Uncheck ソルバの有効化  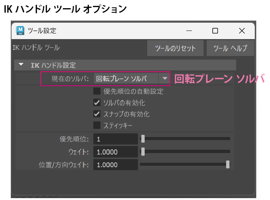click(97, 102)
